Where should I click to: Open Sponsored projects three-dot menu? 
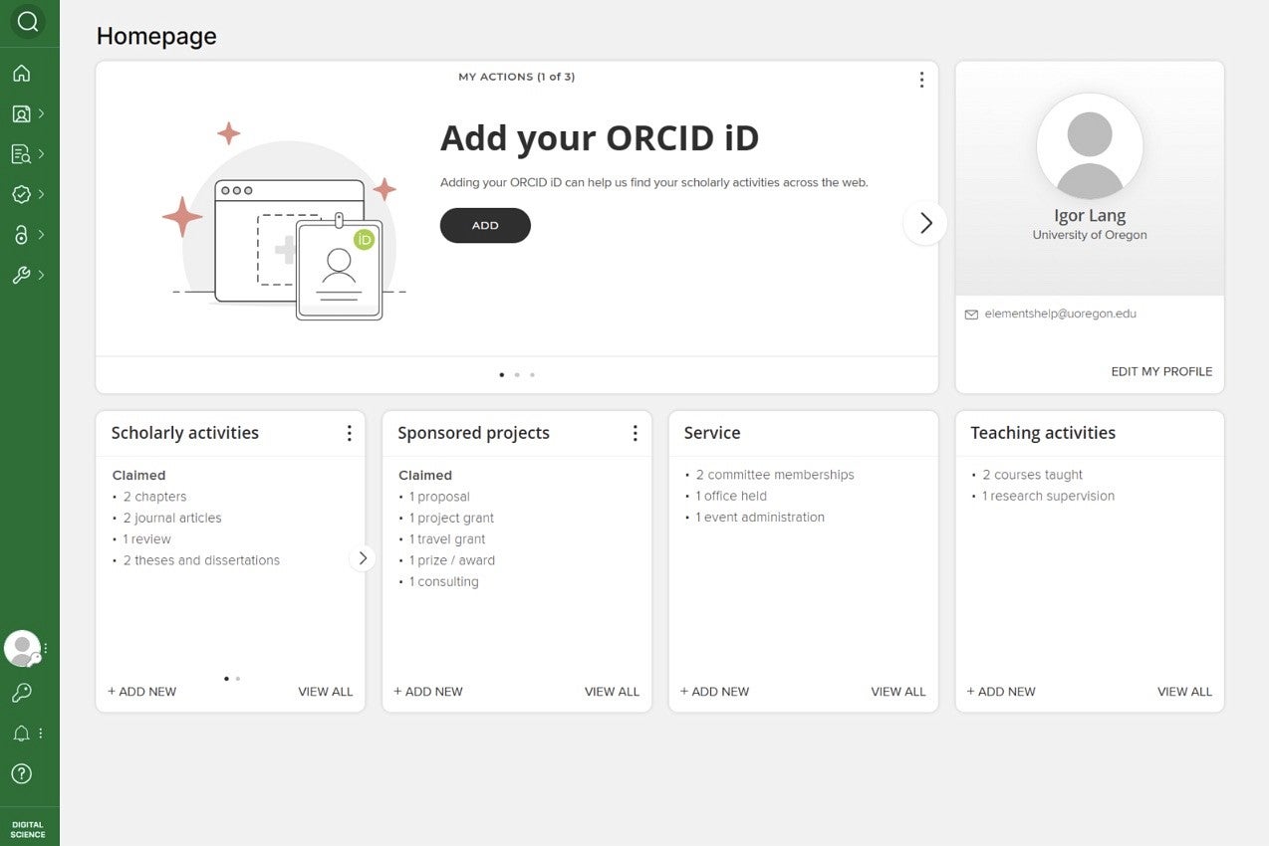coord(634,433)
